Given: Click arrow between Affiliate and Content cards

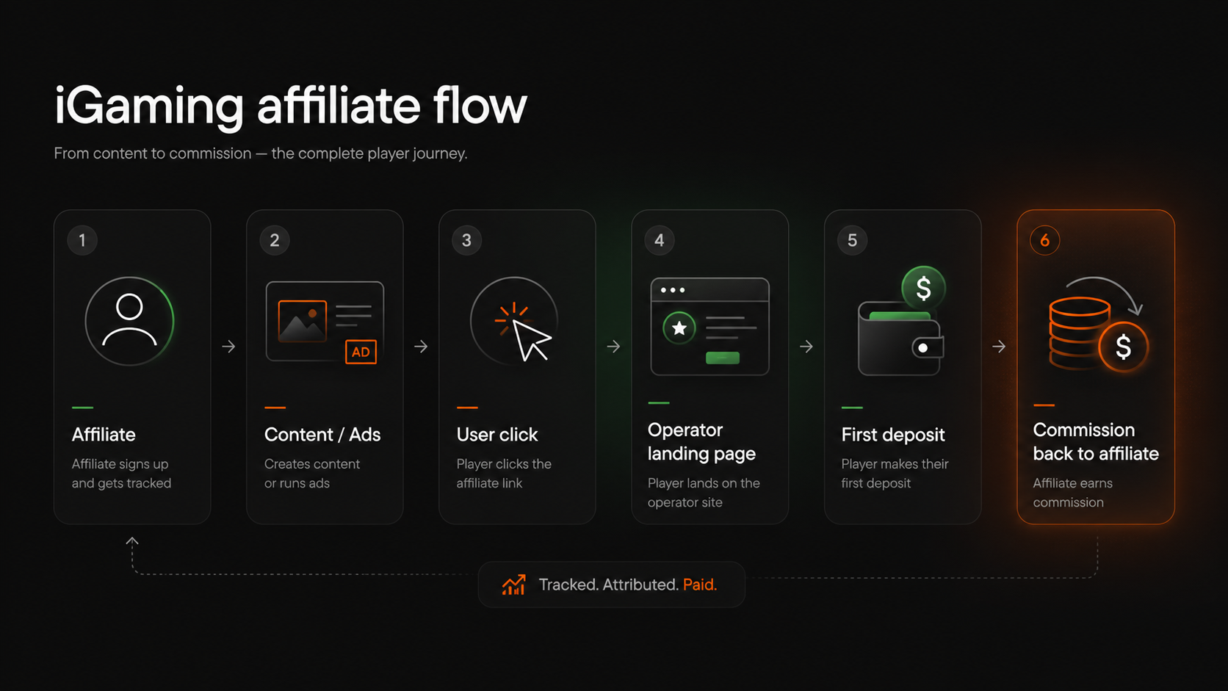Looking at the screenshot, I should pyautogui.click(x=228, y=346).
